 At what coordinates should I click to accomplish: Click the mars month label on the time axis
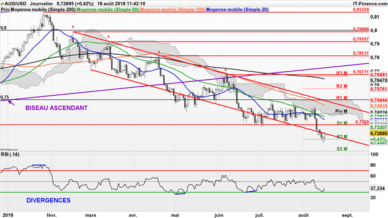click(x=91, y=215)
